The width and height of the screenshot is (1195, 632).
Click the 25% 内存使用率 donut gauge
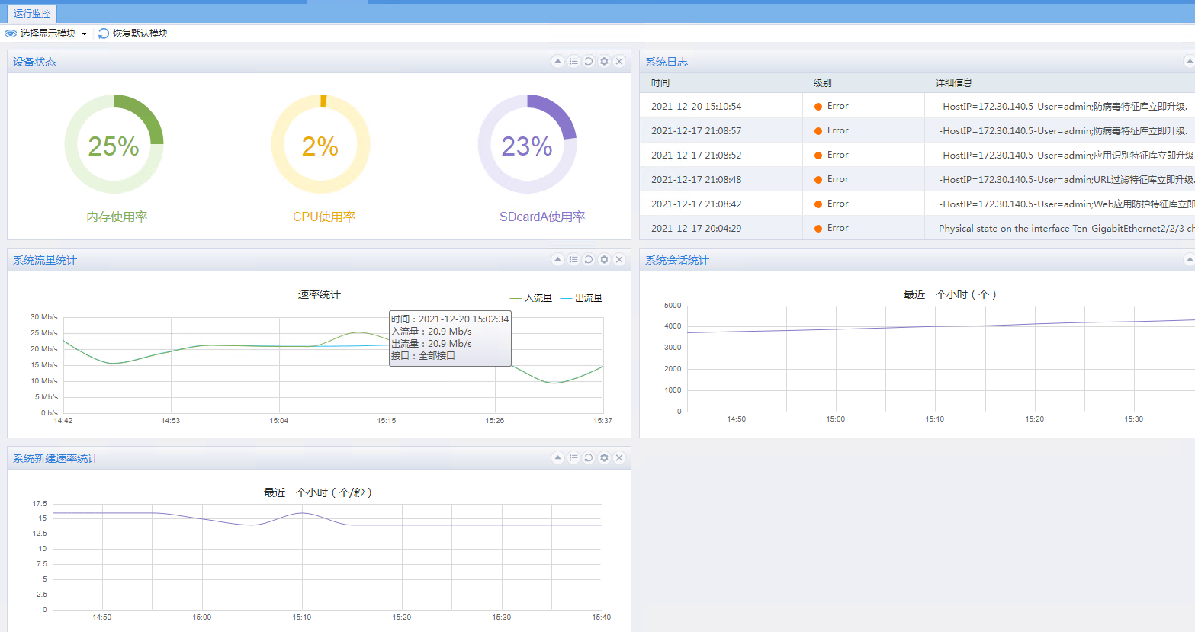[x=114, y=144]
